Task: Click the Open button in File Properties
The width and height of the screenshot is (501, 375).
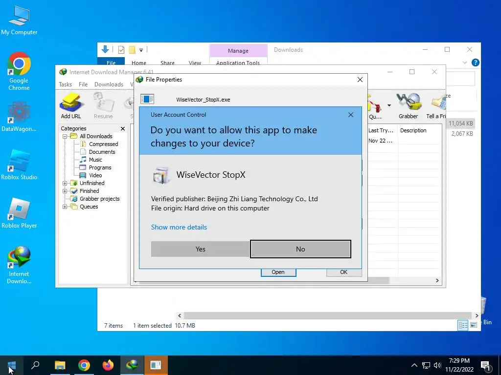Action: coord(278,272)
